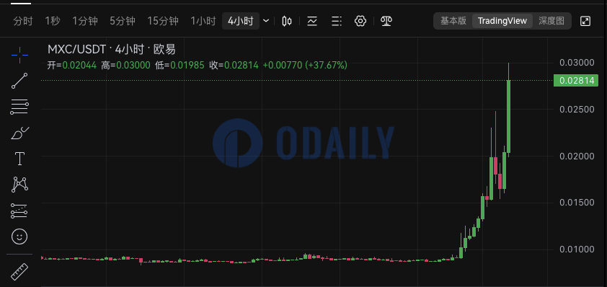Open the horizontal lines drawing tool
607x287 pixels.
pyautogui.click(x=19, y=107)
